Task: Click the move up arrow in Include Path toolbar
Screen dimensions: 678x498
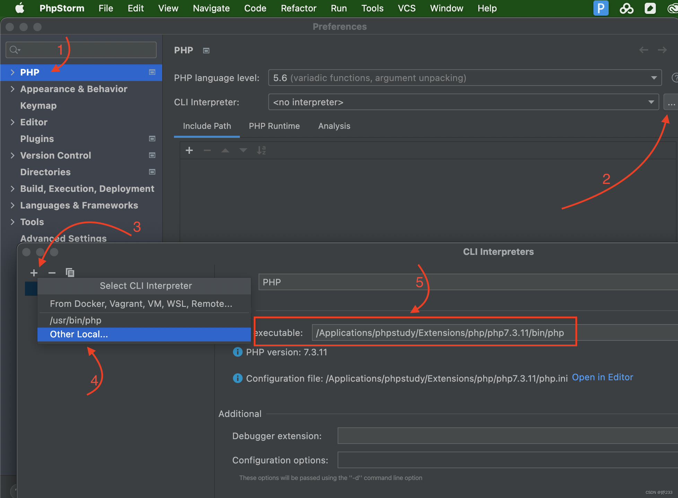Action: pyautogui.click(x=225, y=150)
